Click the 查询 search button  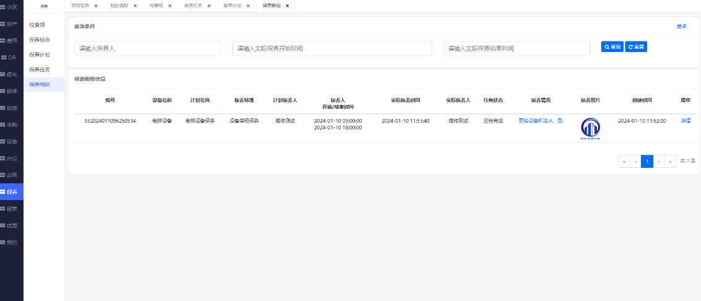(612, 47)
